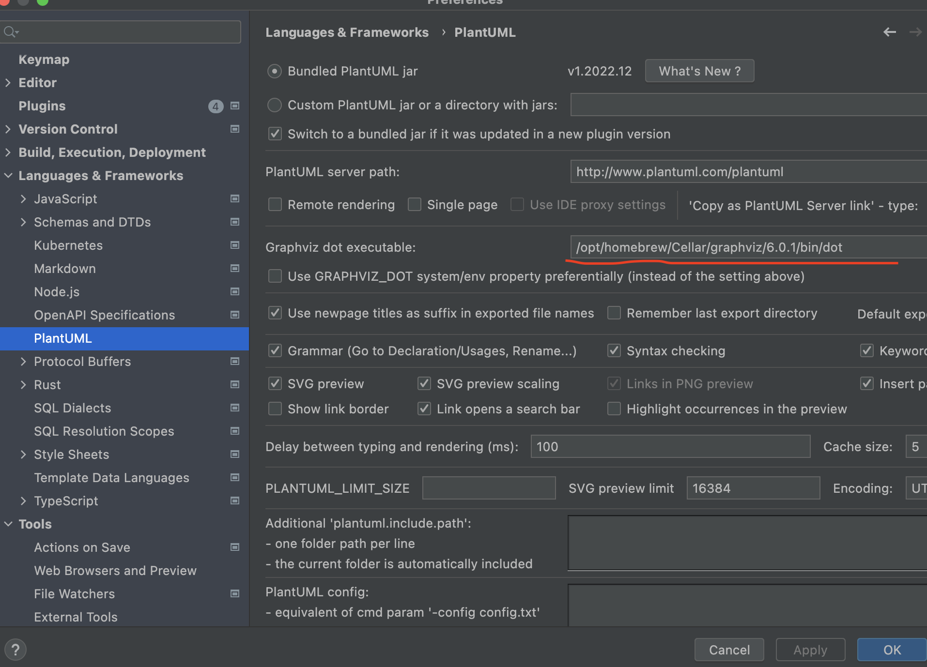The width and height of the screenshot is (927, 667).
Task: Expand the Schemas and DTDs node
Action: tap(23, 222)
